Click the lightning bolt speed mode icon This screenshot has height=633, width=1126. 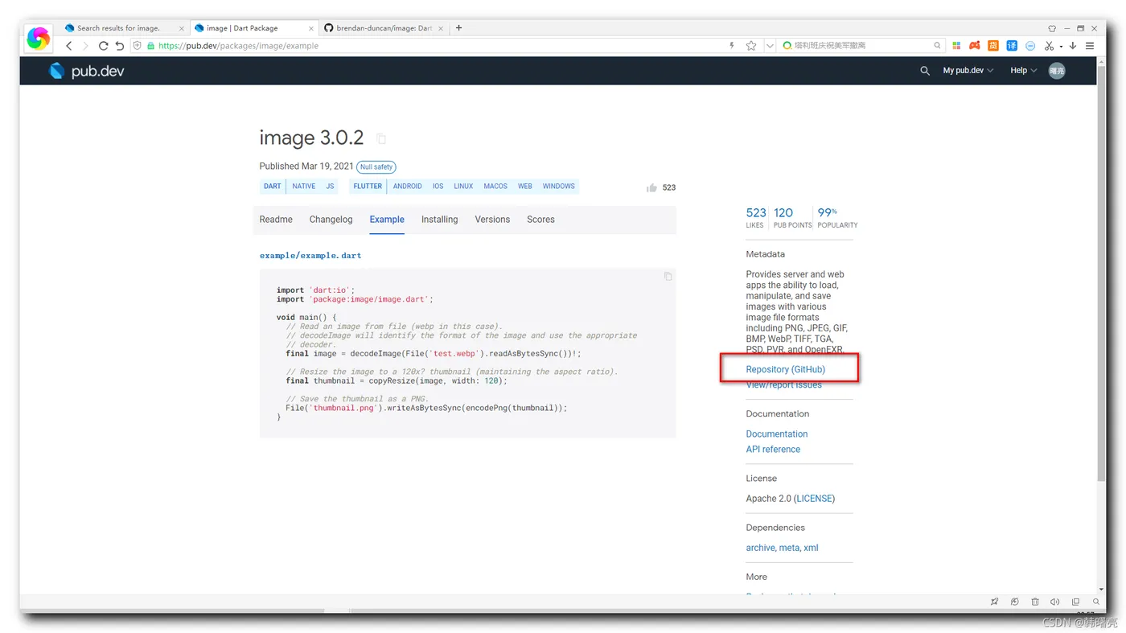click(732, 46)
